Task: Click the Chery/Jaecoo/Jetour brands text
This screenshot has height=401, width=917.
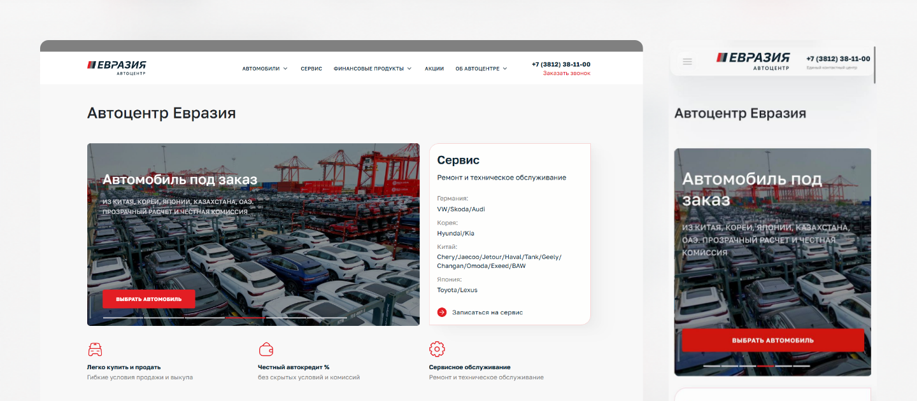Action: tap(499, 261)
